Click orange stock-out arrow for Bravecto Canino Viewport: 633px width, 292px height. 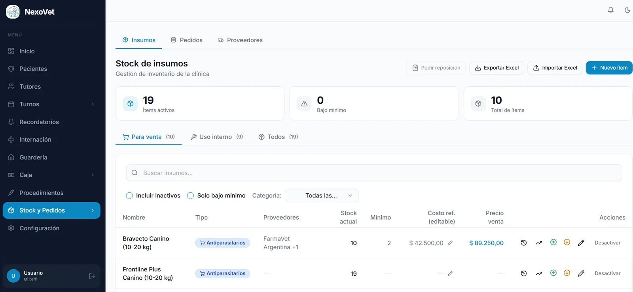[x=567, y=243]
